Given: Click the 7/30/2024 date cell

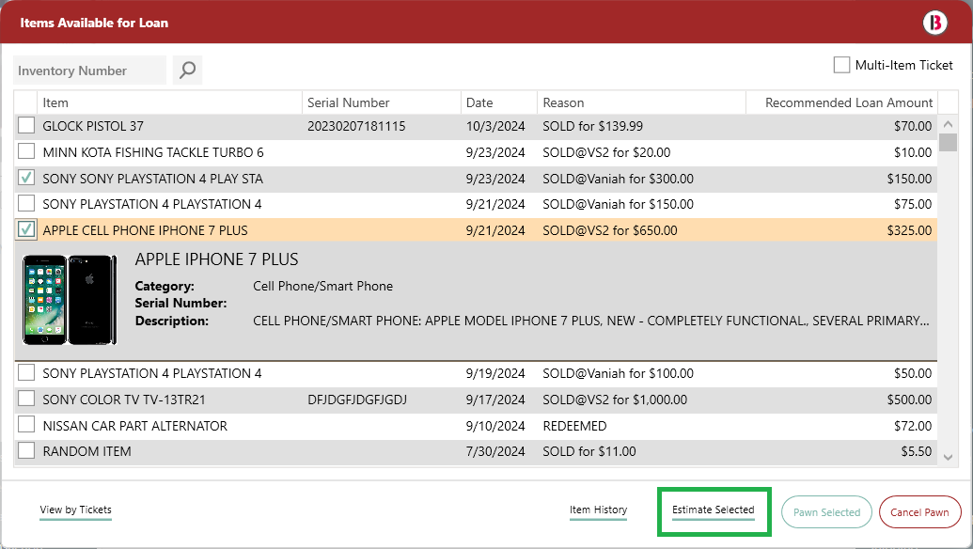Looking at the screenshot, I should (495, 451).
